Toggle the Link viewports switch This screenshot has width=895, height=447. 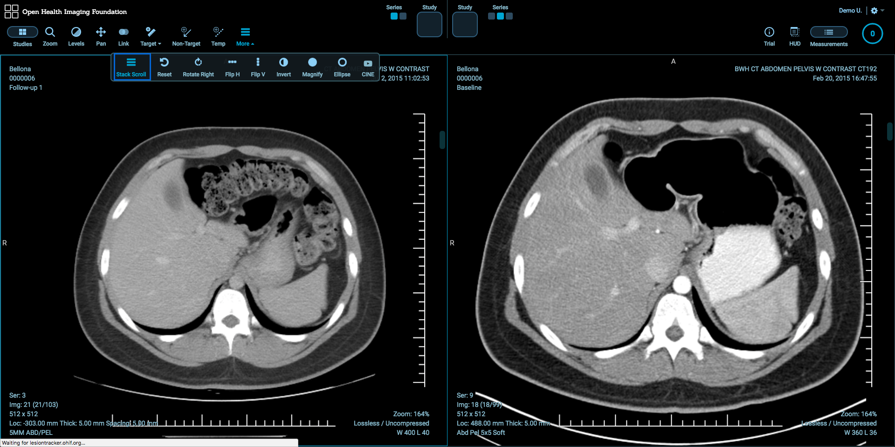coord(124,36)
